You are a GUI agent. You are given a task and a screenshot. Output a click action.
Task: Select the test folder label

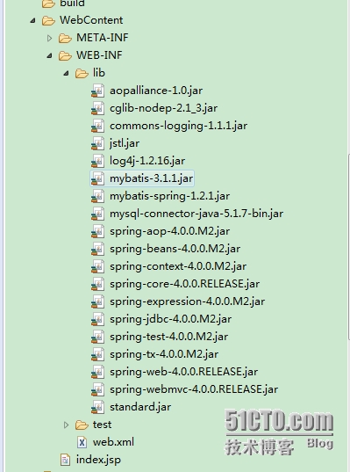tap(102, 425)
